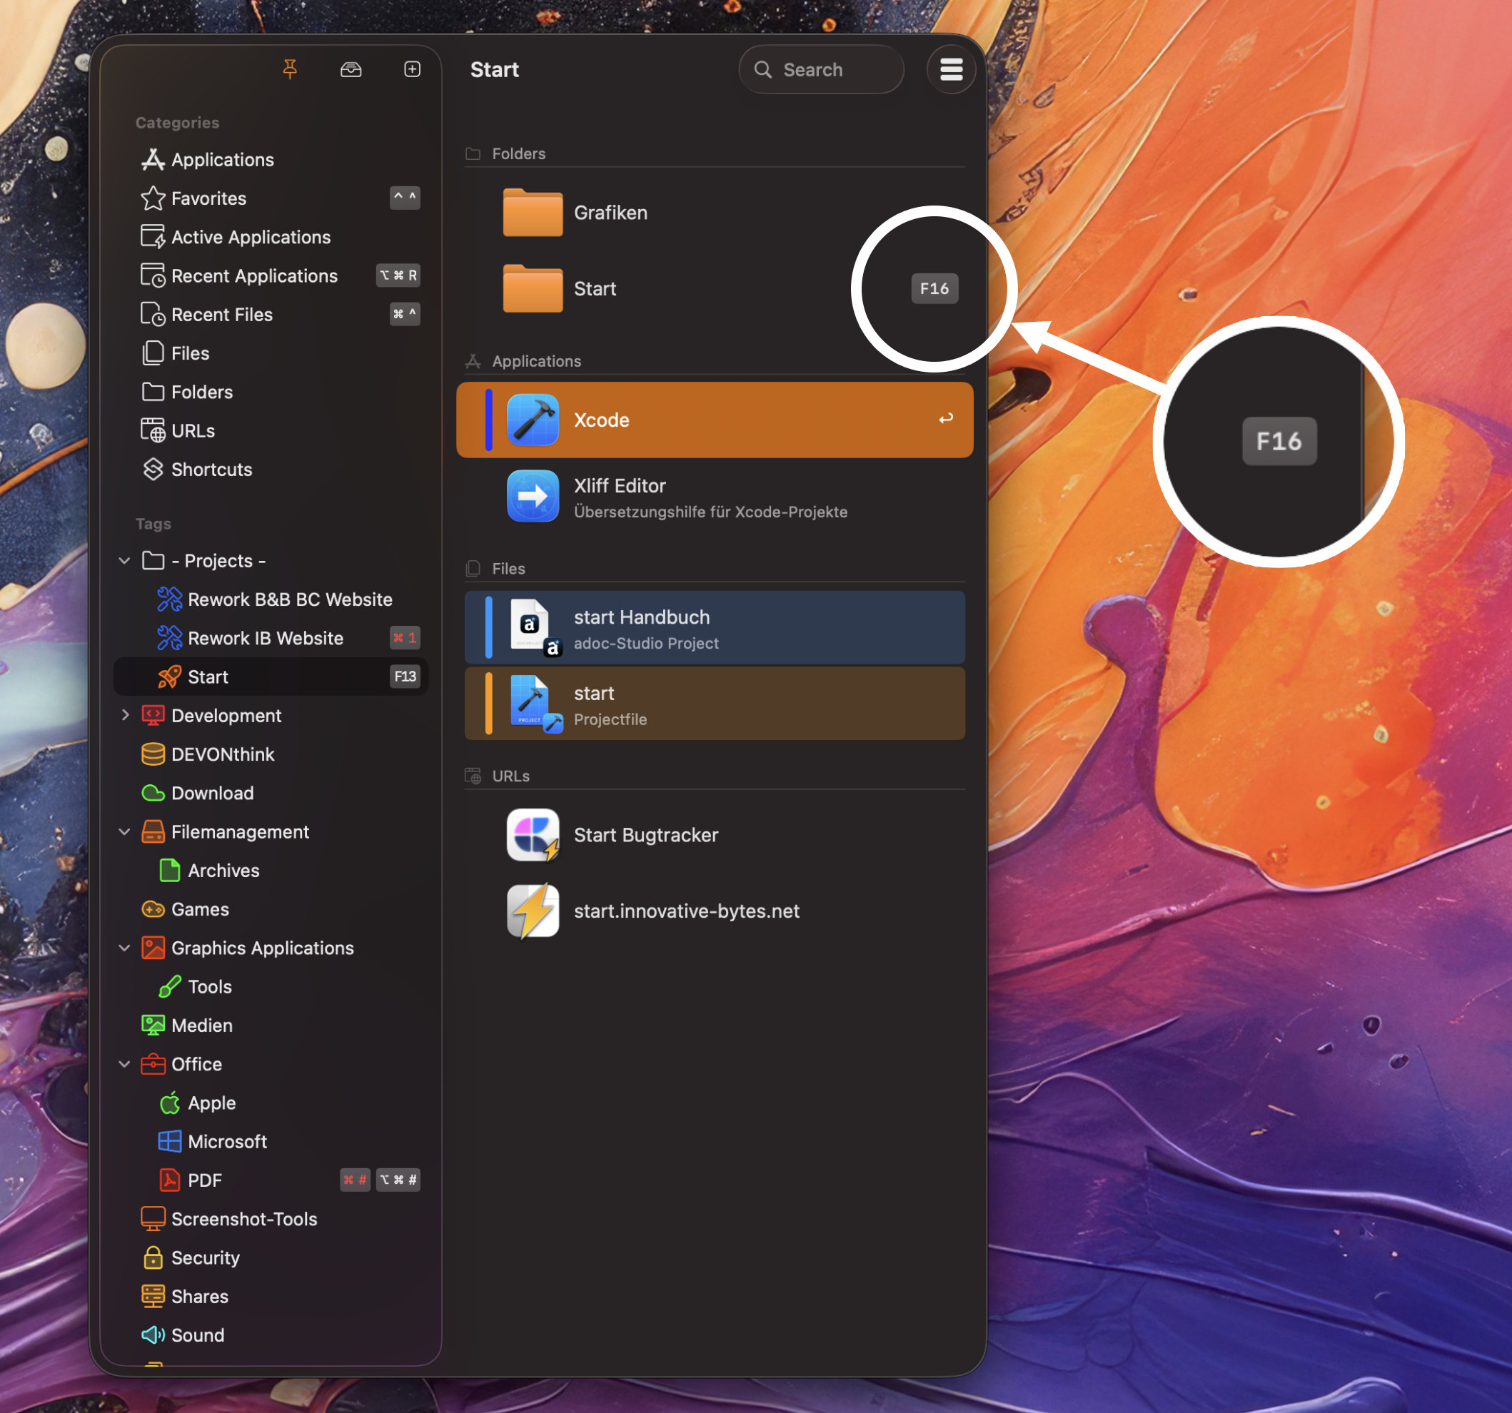Select the Recent Applications category
Viewport: 1512px width, 1413px height.
coord(254,276)
